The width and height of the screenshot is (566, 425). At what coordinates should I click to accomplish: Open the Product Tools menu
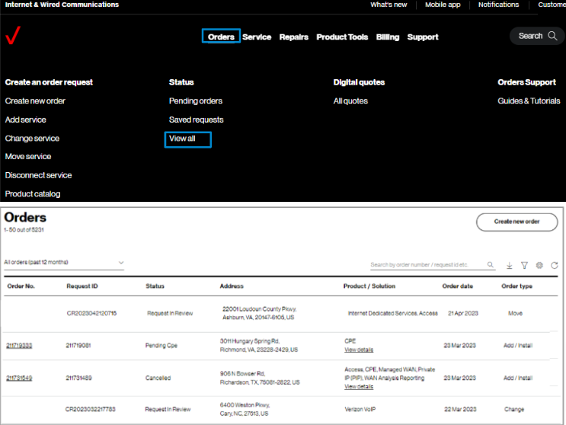[x=342, y=37]
